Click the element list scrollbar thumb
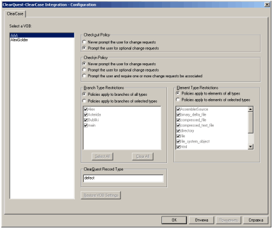This screenshot has width=274, height=230. [250, 123]
